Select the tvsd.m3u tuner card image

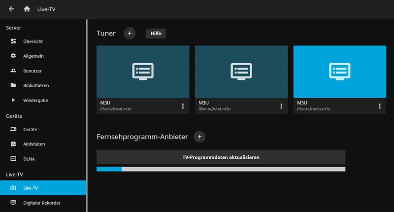point(143,71)
